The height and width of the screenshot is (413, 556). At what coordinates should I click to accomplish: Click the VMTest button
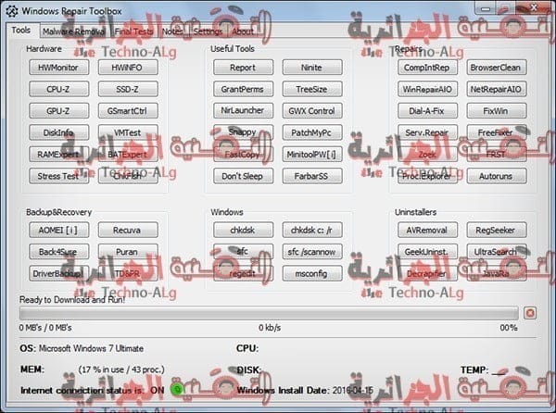[x=128, y=132]
